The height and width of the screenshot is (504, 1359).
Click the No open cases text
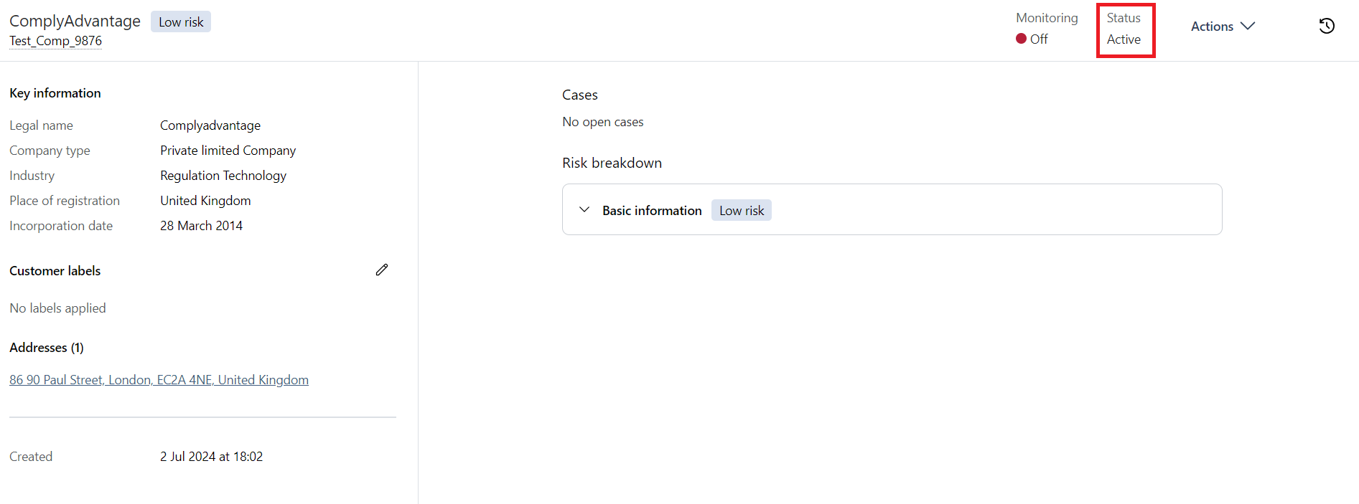click(602, 122)
